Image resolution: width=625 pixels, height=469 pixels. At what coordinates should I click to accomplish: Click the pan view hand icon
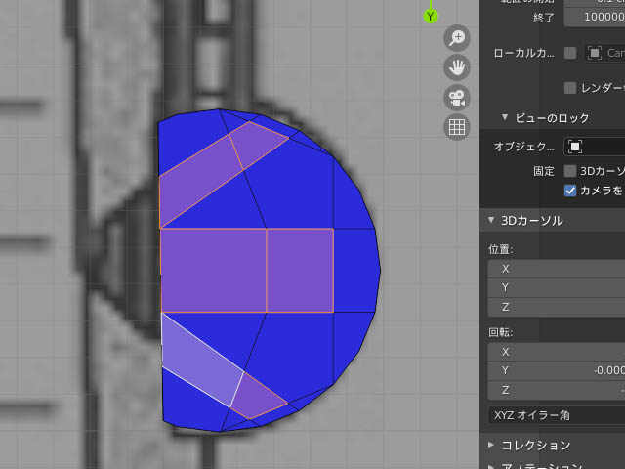(x=457, y=67)
